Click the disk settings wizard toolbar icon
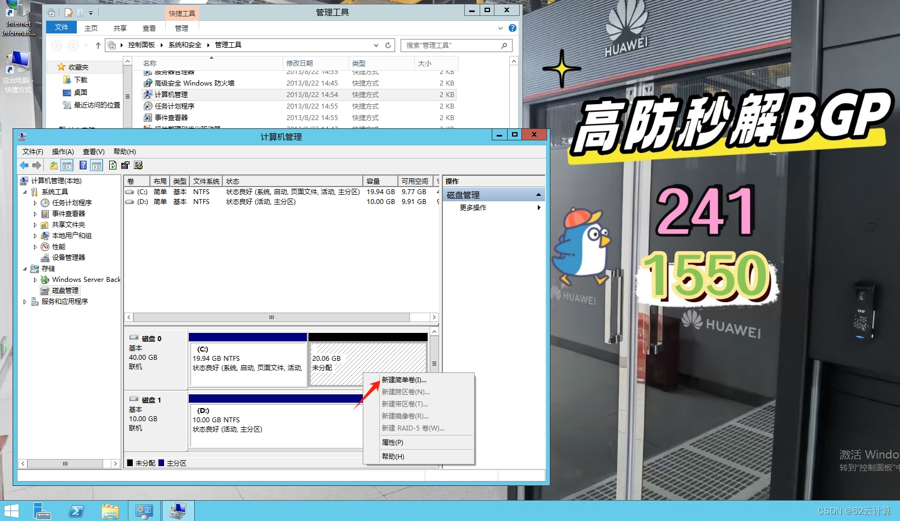Viewport: 900px width, 521px height. click(138, 165)
